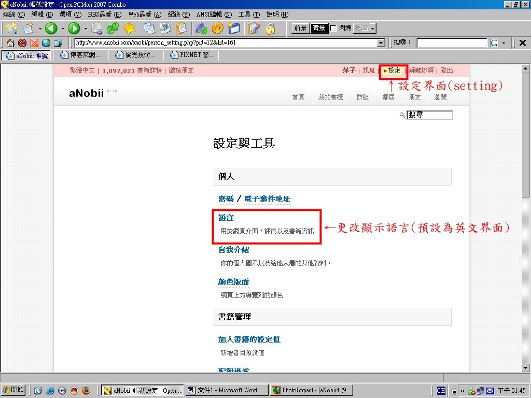Expand the address bar URL dropdown
The height and width of the screenshot is (398, 531).
381,42
